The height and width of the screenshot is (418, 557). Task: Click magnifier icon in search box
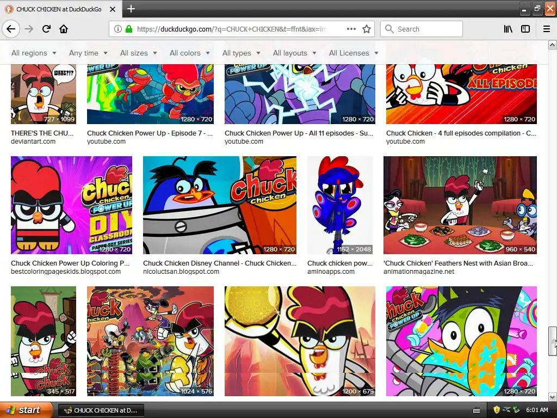pyautogui.click(x=389, y=29)
